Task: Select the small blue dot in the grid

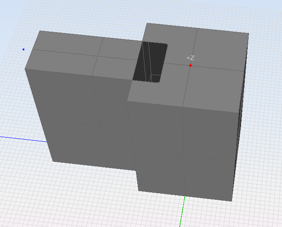Action: [23, 49]
